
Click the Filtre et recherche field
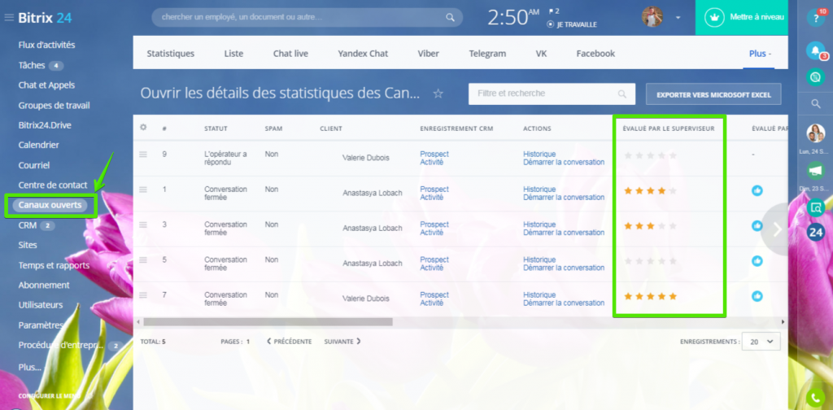pos(552,94)
